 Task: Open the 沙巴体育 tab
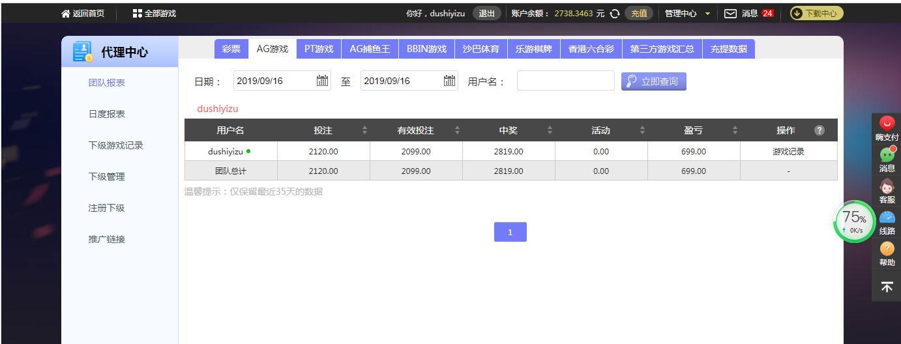click(x=481, y=49)
